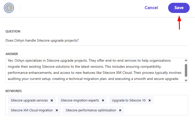
Task: Click the Save button
Action: pyautogui.click(x=179, y=8)
